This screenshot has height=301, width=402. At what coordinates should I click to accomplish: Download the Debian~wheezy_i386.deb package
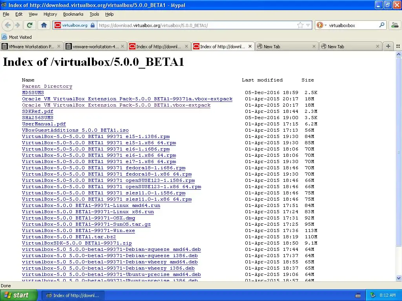pyautogui.click(x=108, y=268)
